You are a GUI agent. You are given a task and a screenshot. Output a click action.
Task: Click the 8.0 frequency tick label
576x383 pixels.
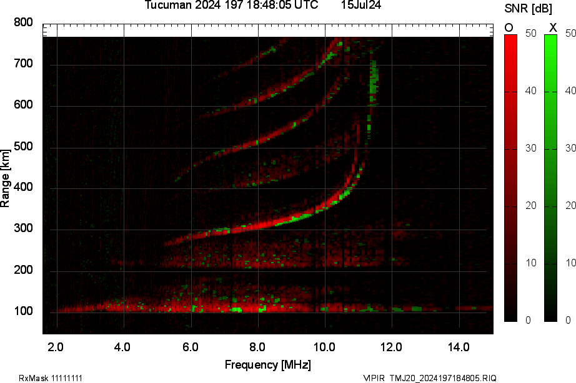coord(257,347)
